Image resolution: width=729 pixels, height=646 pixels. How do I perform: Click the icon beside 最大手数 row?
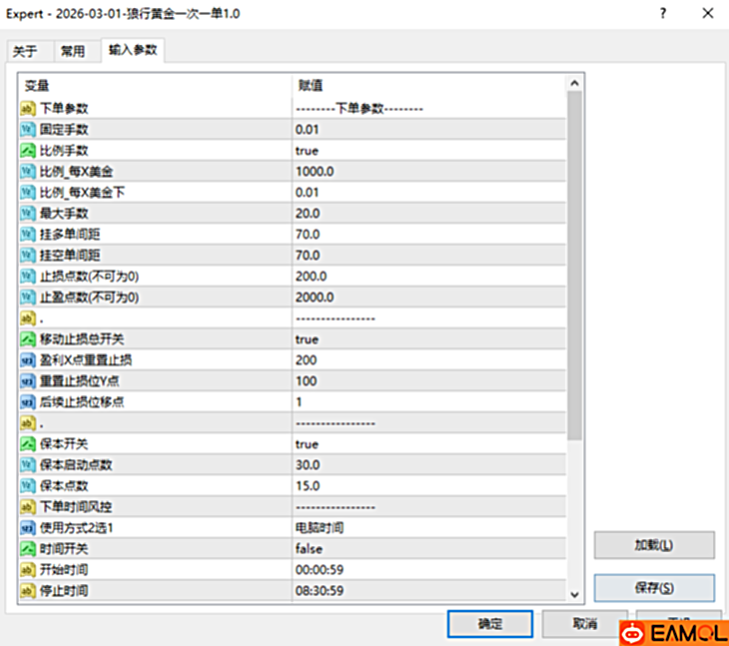click(28, 214)
